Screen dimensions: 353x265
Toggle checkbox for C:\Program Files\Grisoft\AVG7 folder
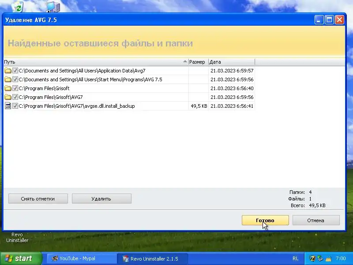[15, 97]
